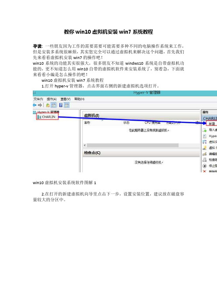Click the inspect disk (检查) action icon

[x=205, y=160]
